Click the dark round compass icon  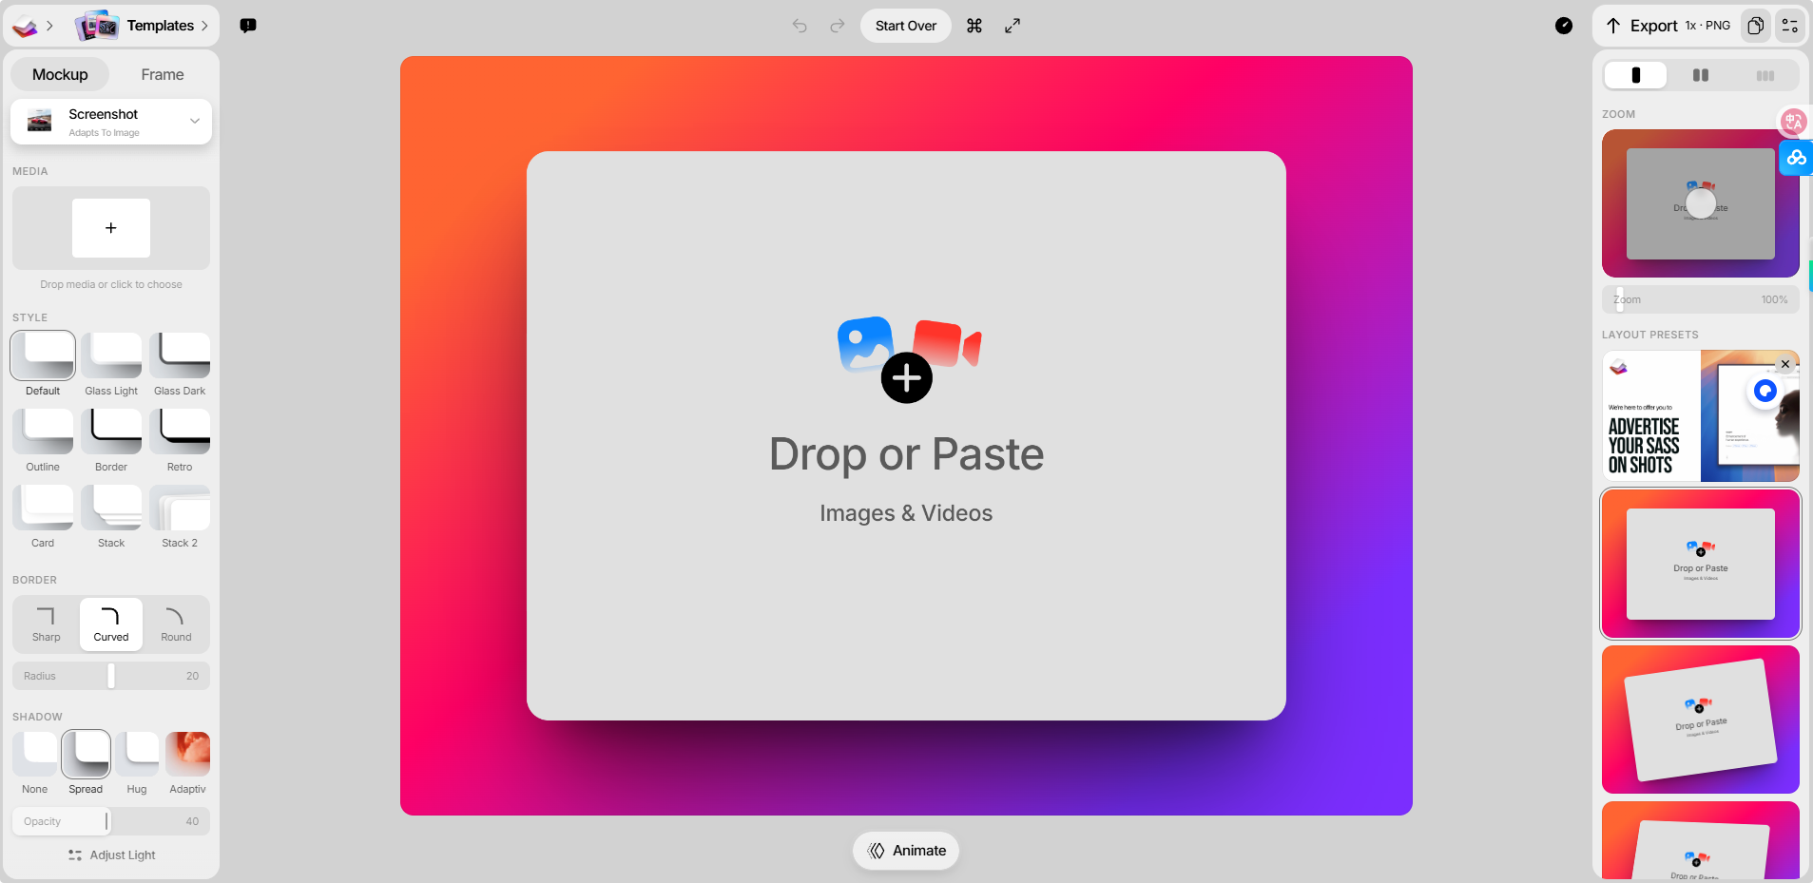[1564, 26]
